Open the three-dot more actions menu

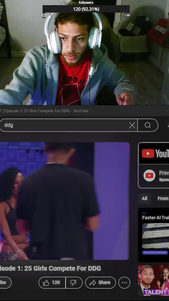coord(124,283)
